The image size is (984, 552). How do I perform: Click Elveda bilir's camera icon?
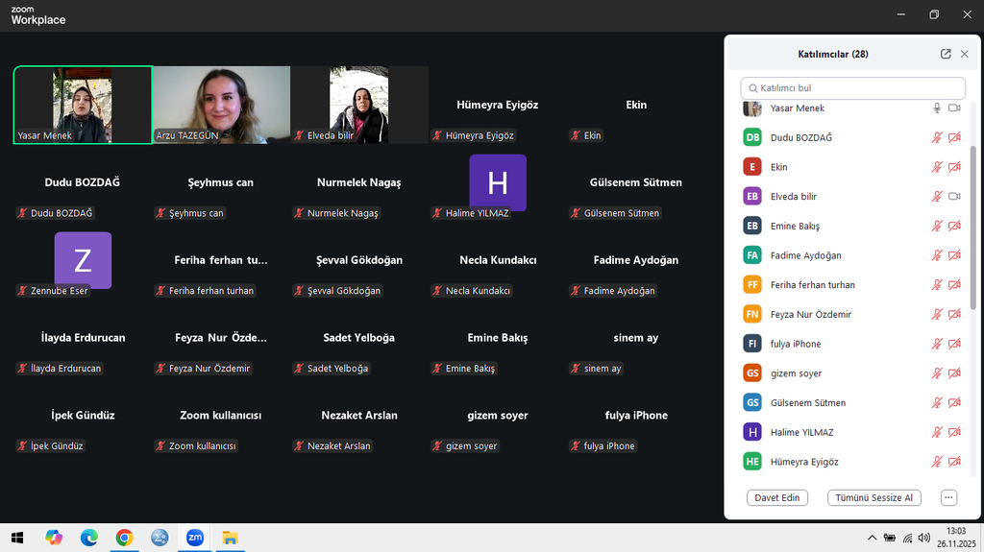click(954, 197)
